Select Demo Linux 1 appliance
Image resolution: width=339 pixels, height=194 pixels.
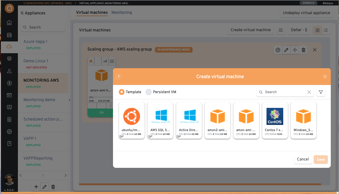(x=36, y=61)
